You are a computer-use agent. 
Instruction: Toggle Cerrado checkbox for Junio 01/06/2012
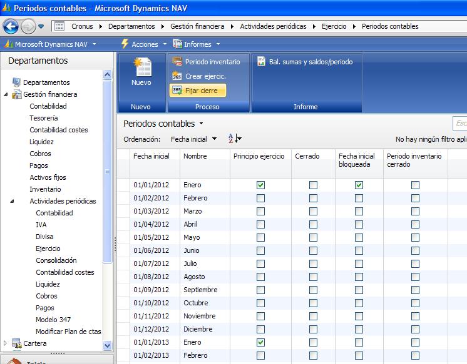tap(313, 250)
